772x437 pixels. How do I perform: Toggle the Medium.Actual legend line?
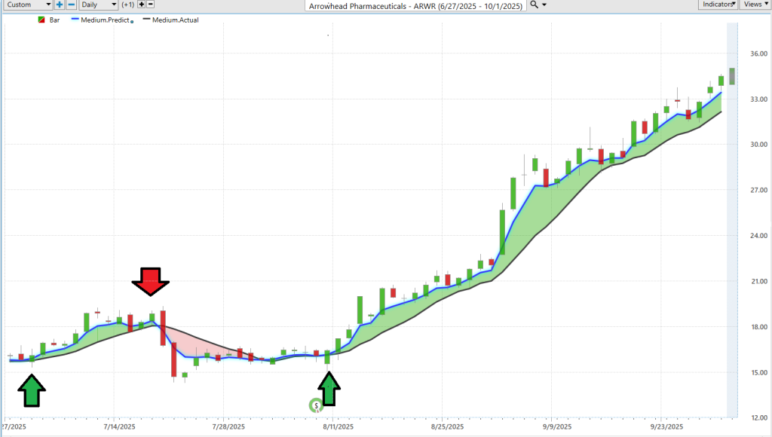[171, 20]
